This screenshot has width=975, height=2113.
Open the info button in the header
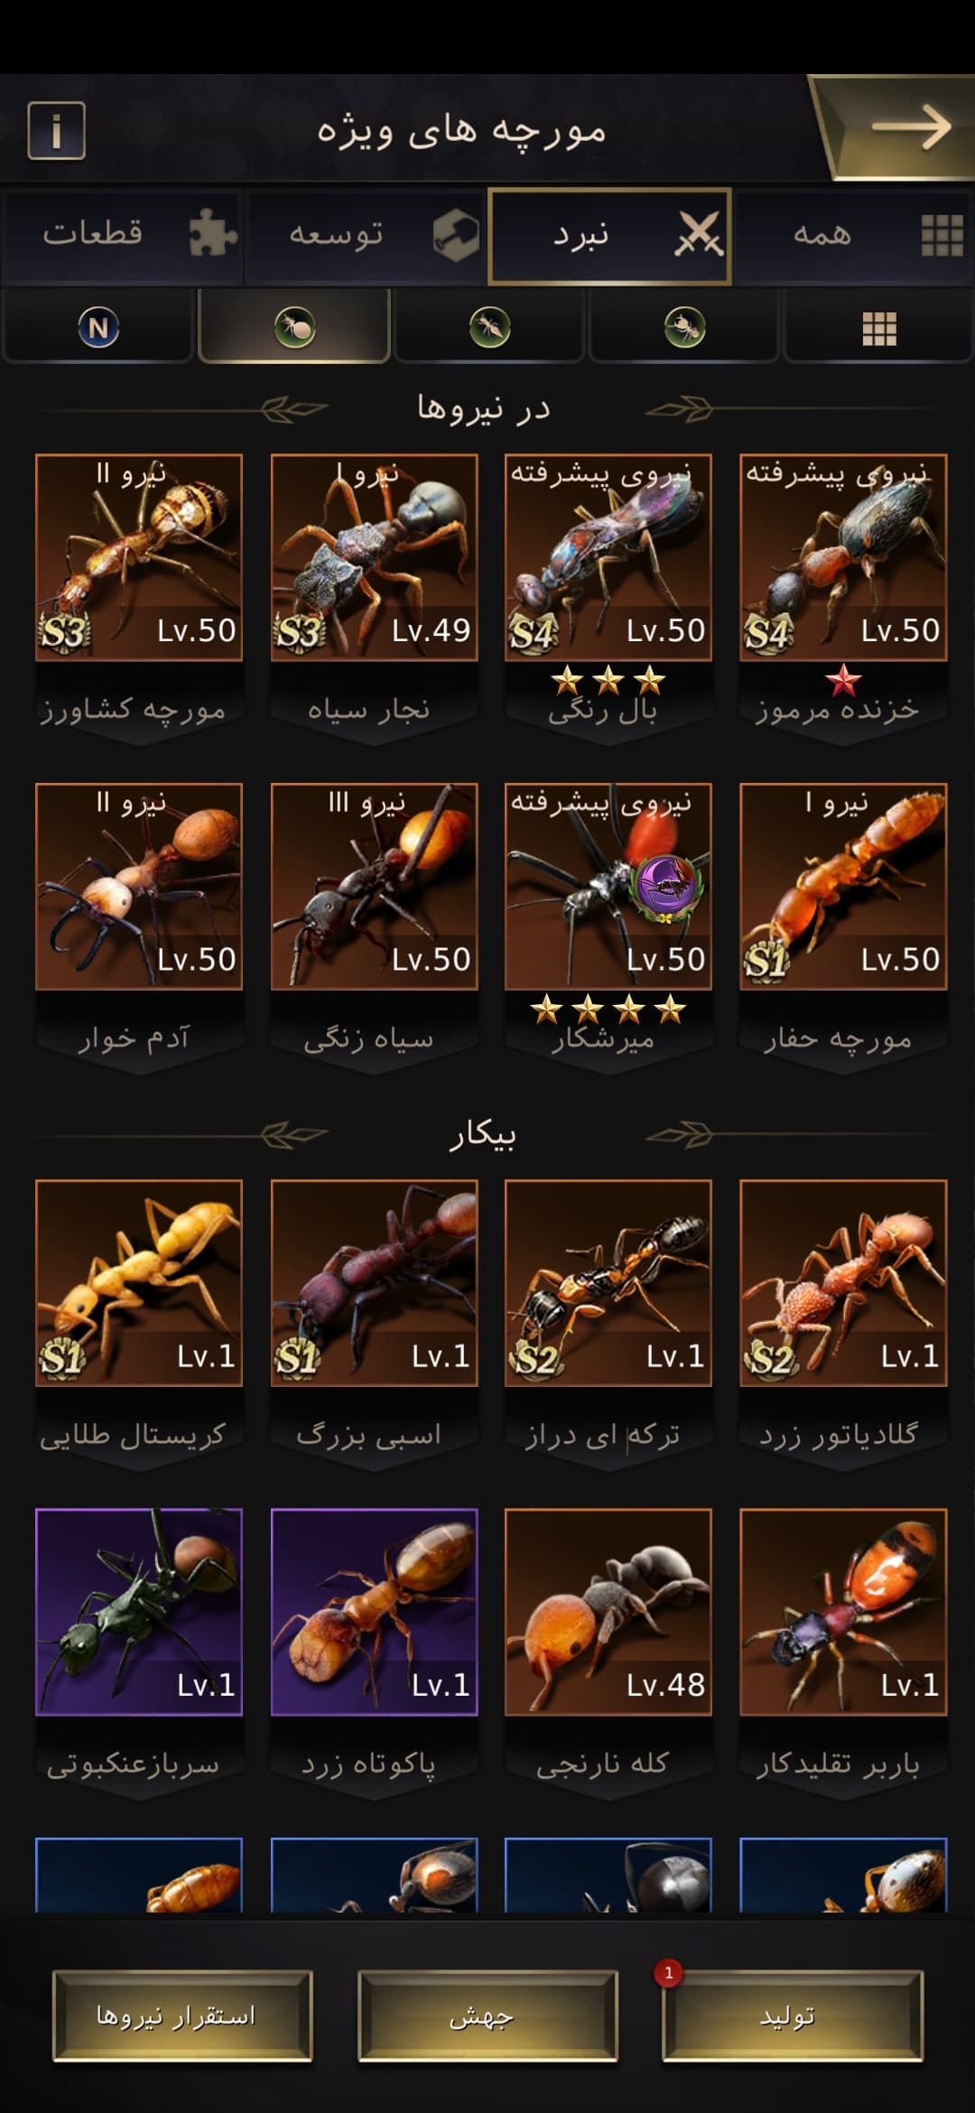point(56,130)
